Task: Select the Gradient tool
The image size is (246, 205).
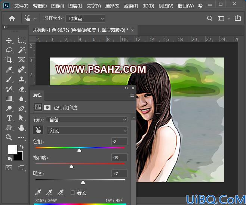Action: coord(9,99)
